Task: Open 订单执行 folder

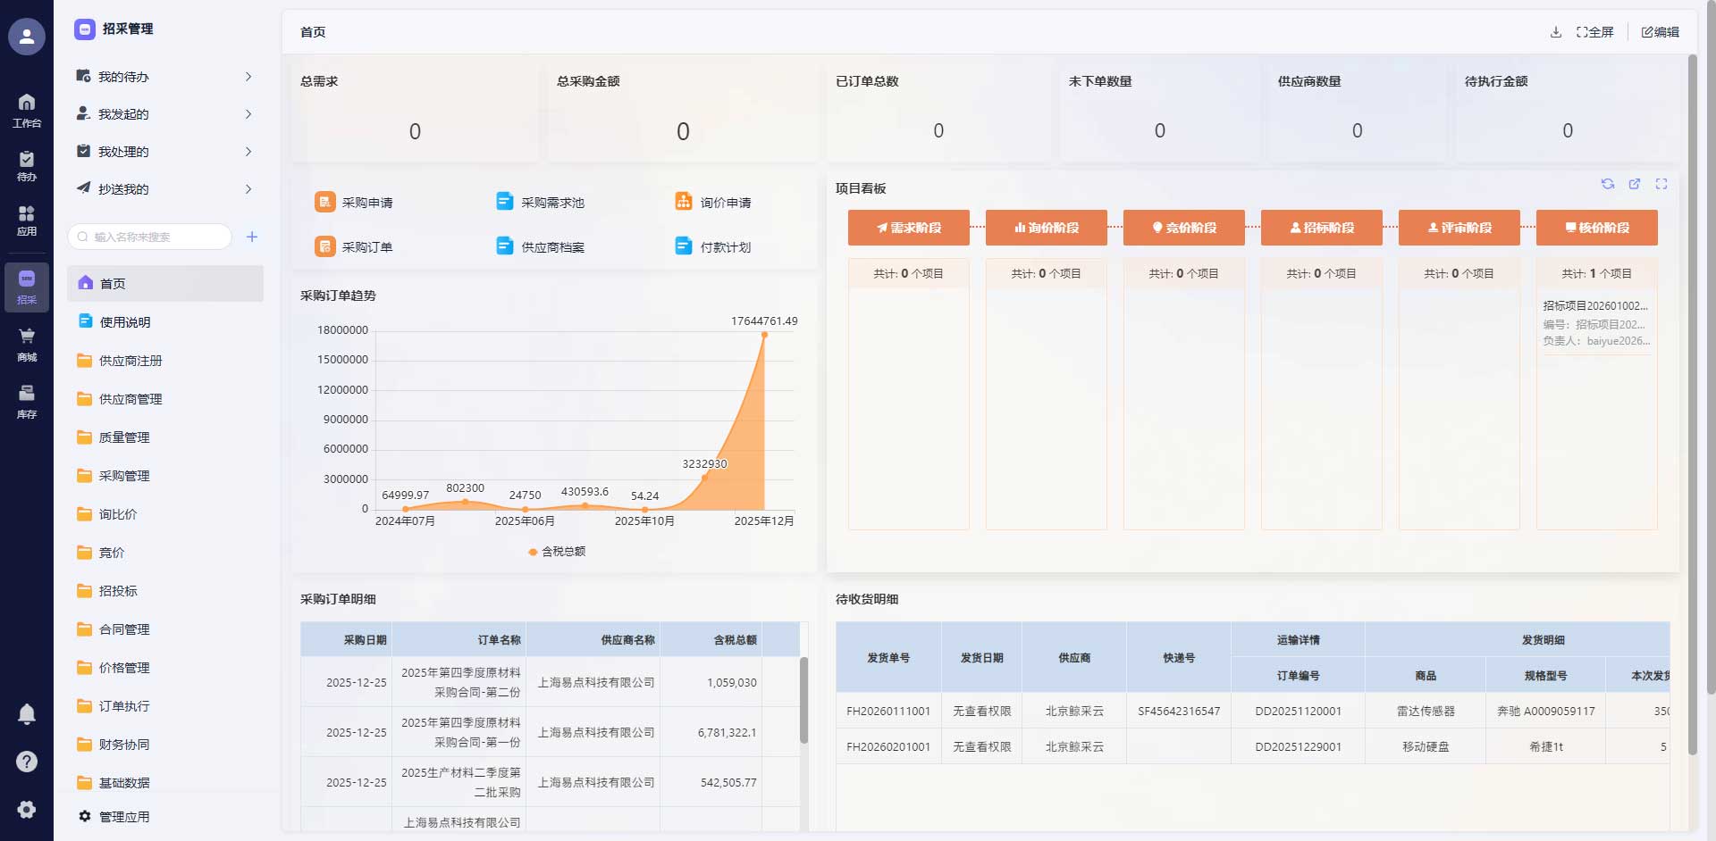Action: pyautogui.click(x=165, y=706)
